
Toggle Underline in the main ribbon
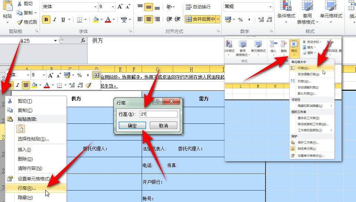63,20
